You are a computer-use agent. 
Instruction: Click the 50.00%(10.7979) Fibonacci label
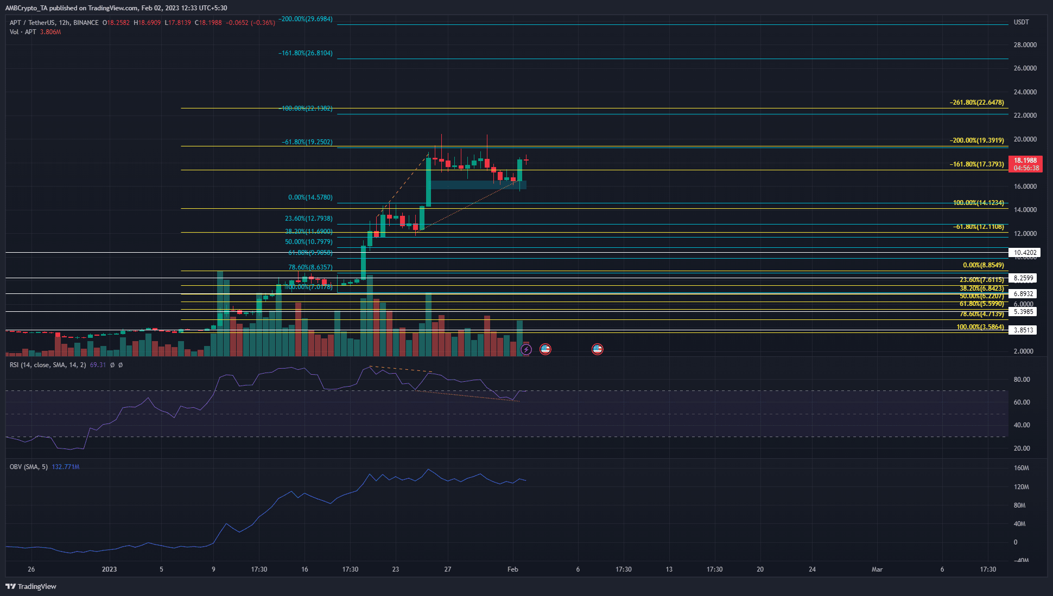tap(309, 242)
